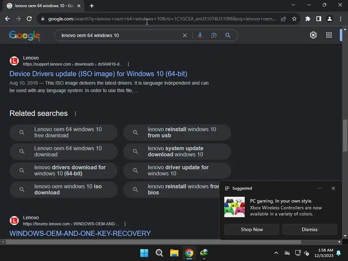This screenshot has height=261, width=348.
Task: Click the OneDrive cloud tray icon
Action: (287, 253)
